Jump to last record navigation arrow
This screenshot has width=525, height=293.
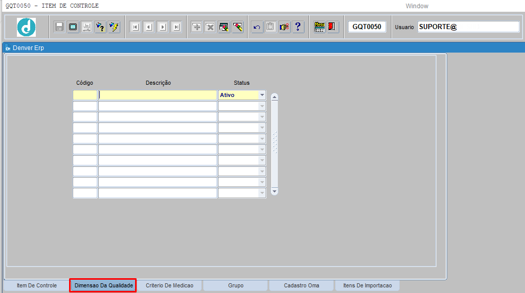tap(176, 27)
